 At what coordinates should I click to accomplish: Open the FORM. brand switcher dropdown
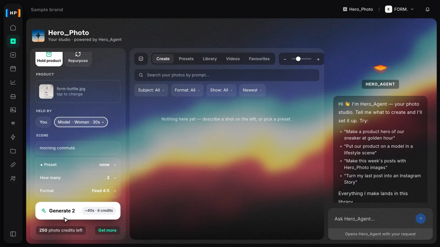click(x=400, y=9)
